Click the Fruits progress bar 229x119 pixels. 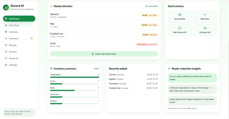pos(74,84)
